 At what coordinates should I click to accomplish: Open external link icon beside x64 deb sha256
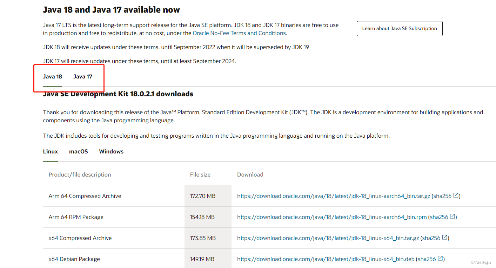pos(440,259)
